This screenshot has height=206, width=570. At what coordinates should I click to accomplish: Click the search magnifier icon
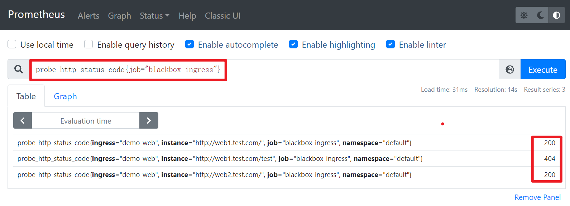[x=19, y=69]
